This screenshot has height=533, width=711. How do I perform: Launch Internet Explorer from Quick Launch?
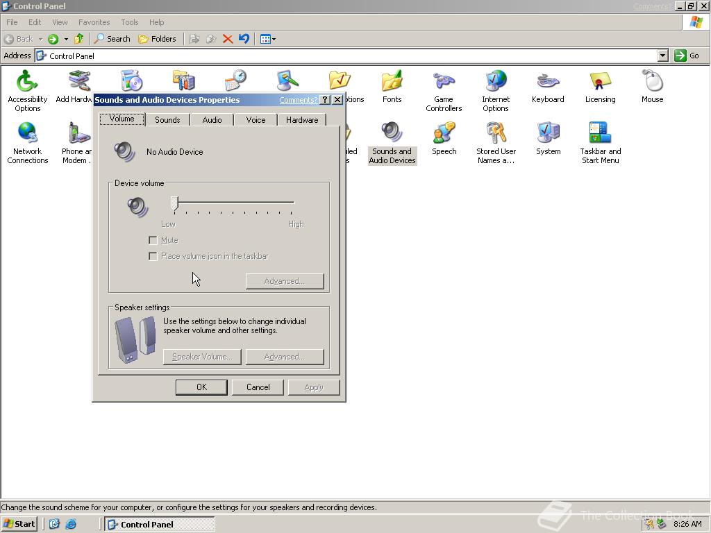[71, 524]
